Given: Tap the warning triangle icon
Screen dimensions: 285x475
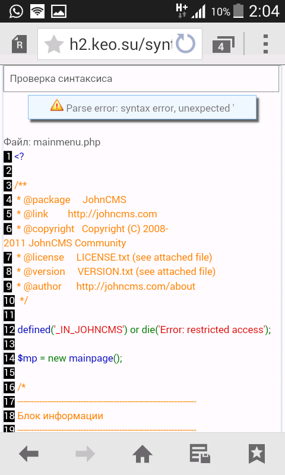Looking at the screenshot, I should 56,106.
